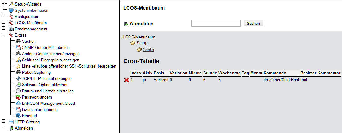
Task: Expand the Konfiguration tree node
Action: click(3, 16)
